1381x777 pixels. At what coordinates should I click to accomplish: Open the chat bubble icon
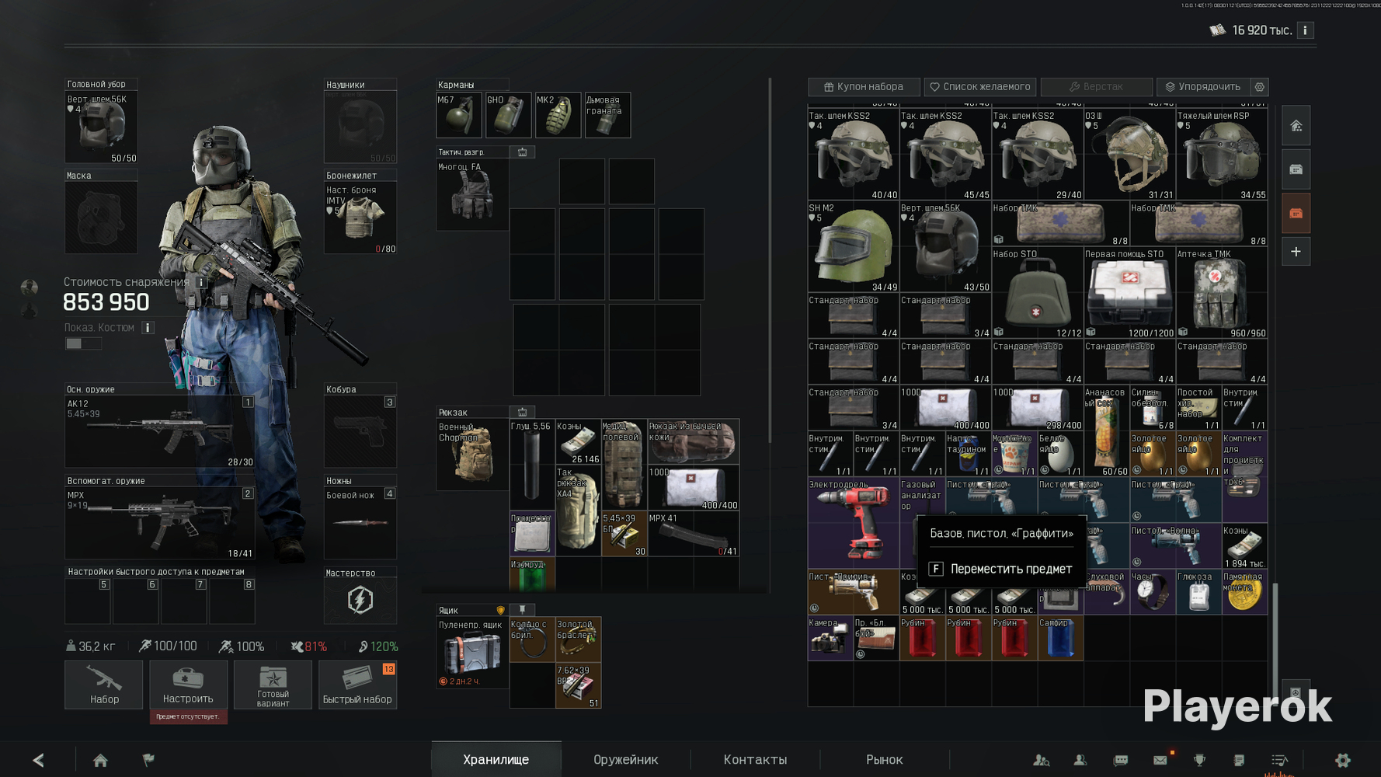click(x=1121, y=760)
